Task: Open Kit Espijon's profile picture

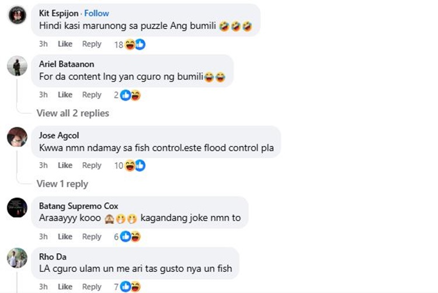Action: coord(17,15)
